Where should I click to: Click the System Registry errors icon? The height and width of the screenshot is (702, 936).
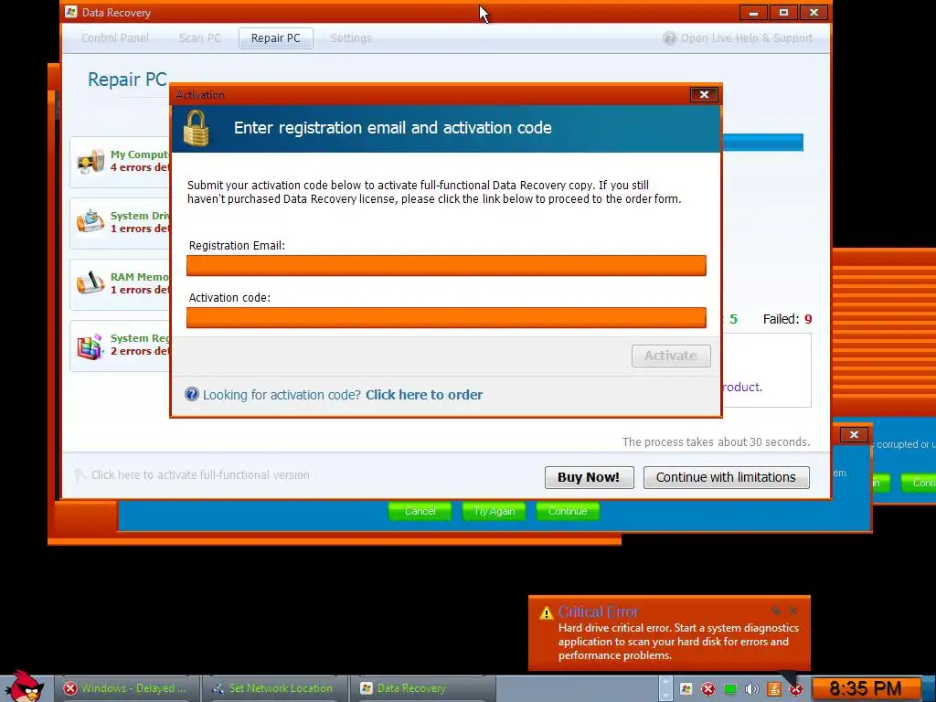(90, 346)
